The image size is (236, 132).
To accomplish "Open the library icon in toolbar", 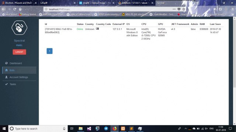I will point(215,9).
